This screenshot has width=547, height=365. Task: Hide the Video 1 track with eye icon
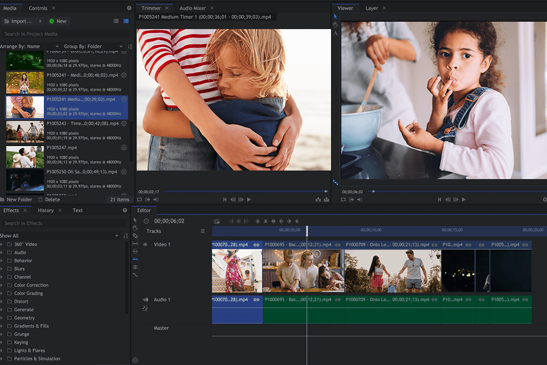click(x=145, y=245)
